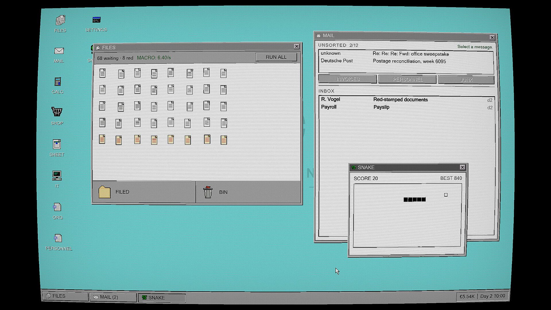551x310 pixels.
Task: Click the FILED folder drop zone
Action: click(x=144, y=192)
